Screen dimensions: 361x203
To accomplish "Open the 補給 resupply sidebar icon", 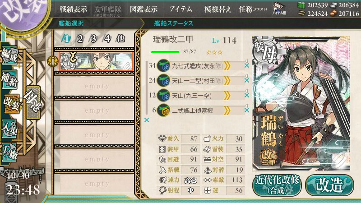I will pyautogui.click(x=10, y=80).
